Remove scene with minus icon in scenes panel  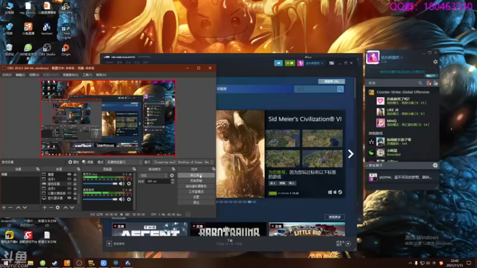10,207
